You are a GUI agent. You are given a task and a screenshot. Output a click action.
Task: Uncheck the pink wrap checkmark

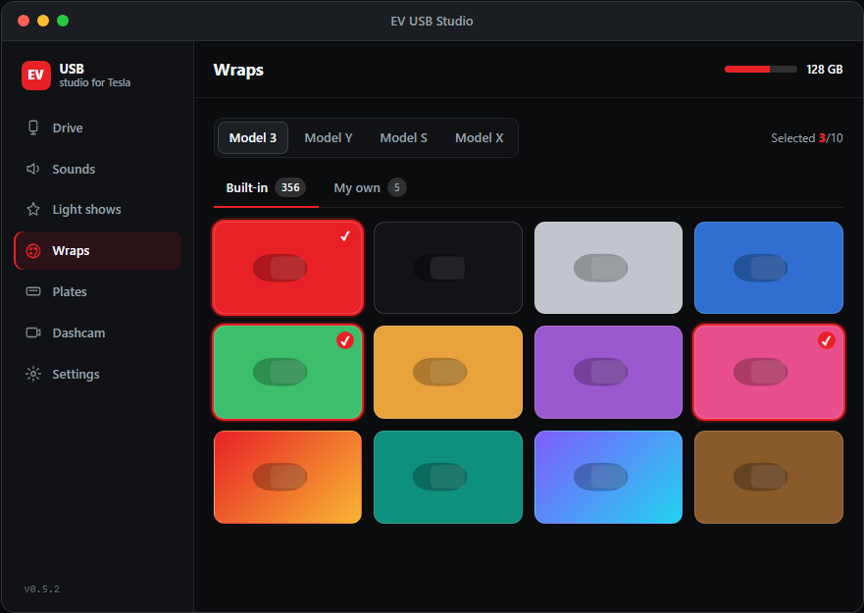click(x=826, y=340)
